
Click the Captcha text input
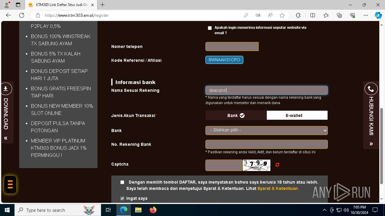[224, 165]
